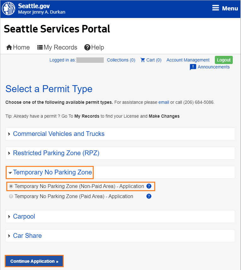Select Temporary No Parking Zone (Non-Paid Area) radio
Viewport: 241px width, 270px height.
11,186
